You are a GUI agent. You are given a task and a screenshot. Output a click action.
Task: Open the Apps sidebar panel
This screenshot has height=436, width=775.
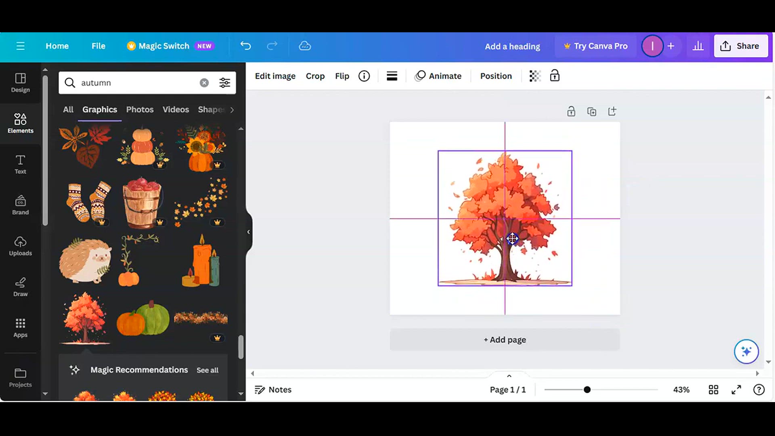20,328
